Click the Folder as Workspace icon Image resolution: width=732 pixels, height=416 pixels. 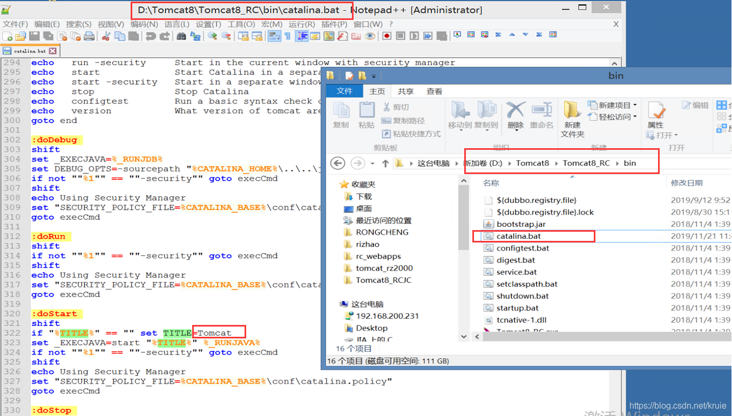(356, 36)
